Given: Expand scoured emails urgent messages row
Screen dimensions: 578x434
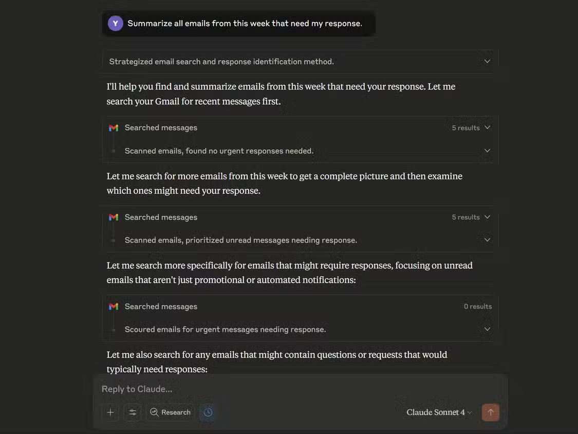Looking at the screenshot, I should (487, 329).
